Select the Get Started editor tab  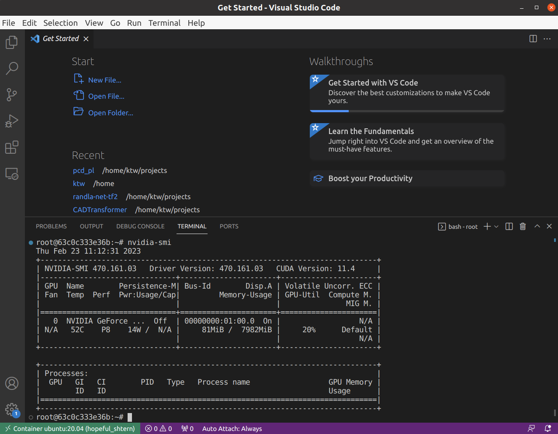(59, 39)
